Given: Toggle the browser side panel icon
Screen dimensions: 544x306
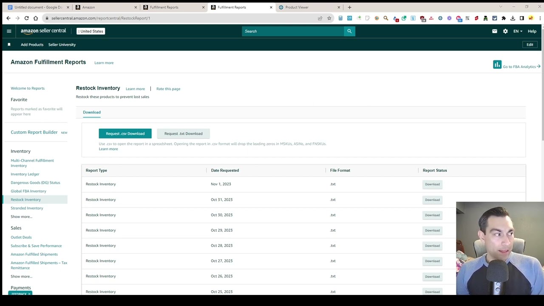Looking at the screenshot, I should 521,18.
